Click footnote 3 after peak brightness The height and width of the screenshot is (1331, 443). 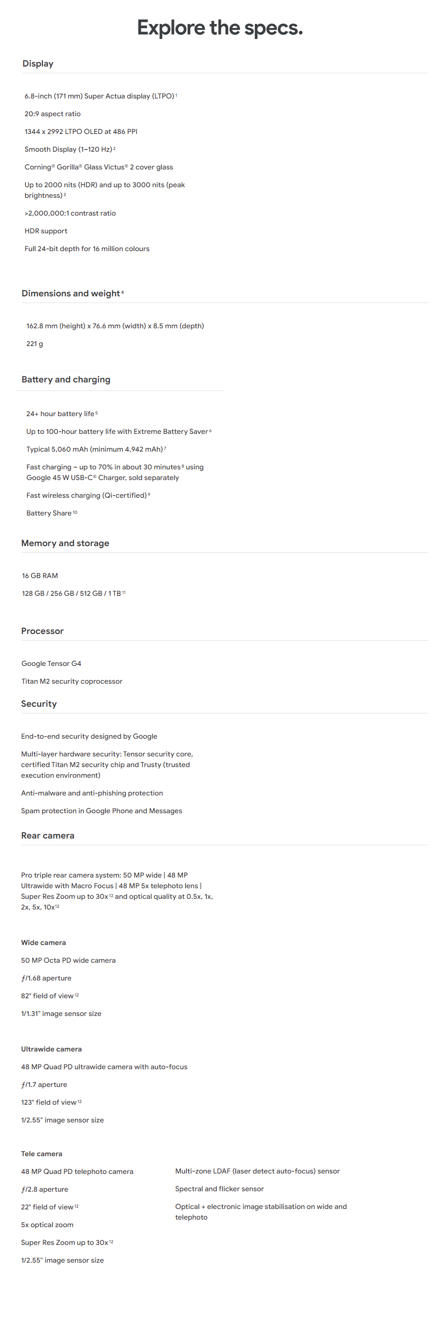[65, 195]
